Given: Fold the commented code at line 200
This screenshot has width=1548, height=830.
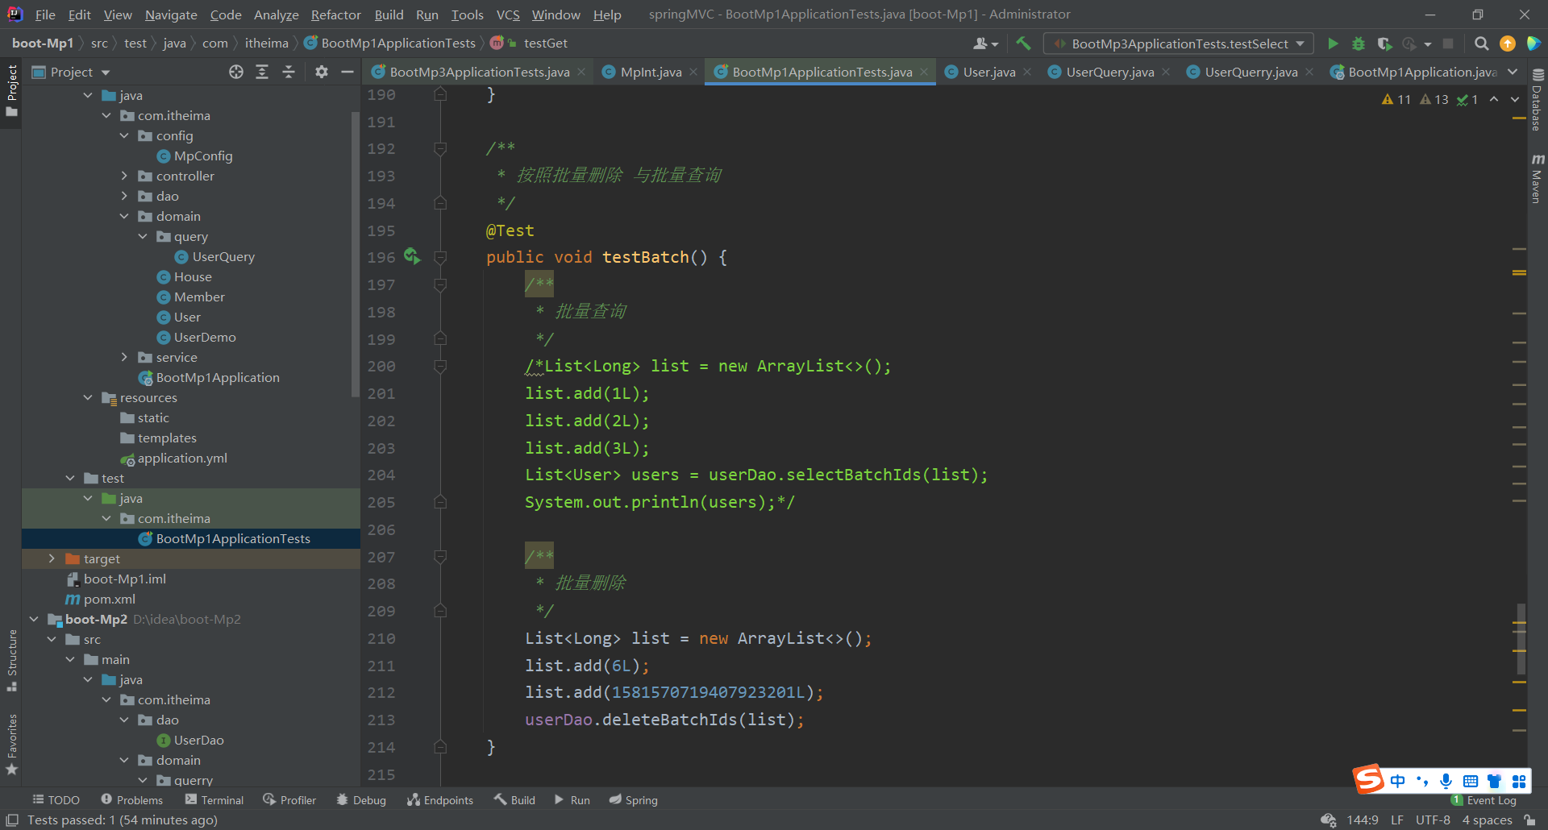Looking at the screenshot, I should tap(440, 367).
